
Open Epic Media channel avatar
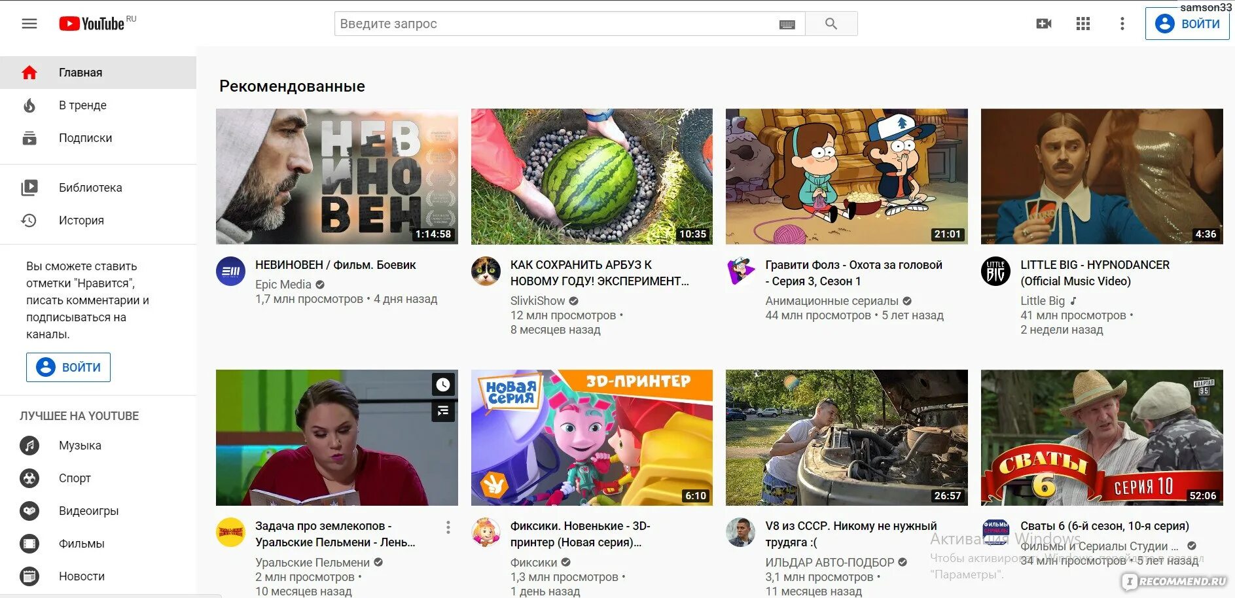coord(230,272)
